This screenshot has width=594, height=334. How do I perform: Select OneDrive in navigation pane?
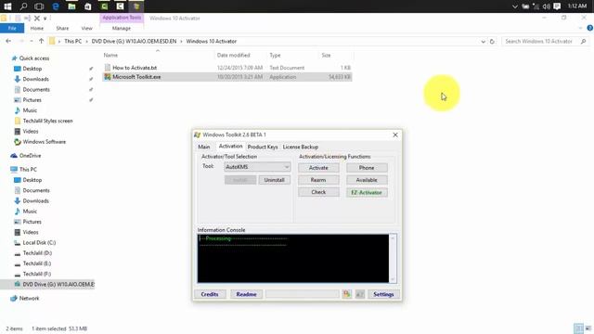pyautogui.click(x=30, y=156)
